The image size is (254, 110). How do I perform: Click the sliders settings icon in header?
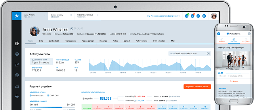(204, 16)
